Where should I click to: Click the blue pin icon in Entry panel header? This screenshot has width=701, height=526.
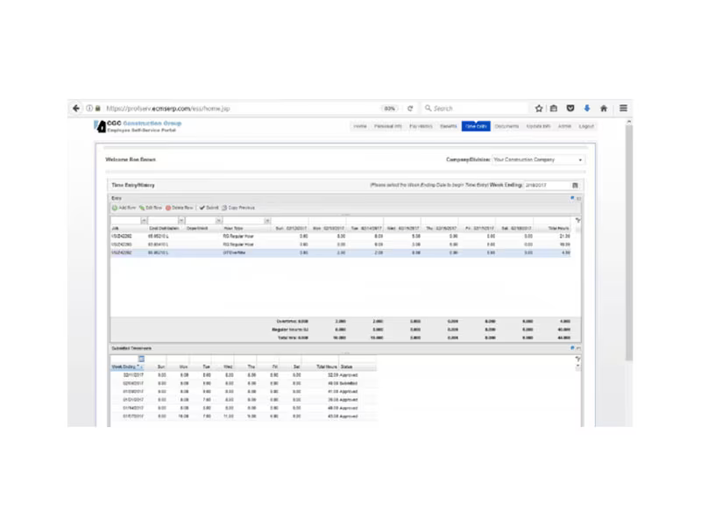coord(572,198)
